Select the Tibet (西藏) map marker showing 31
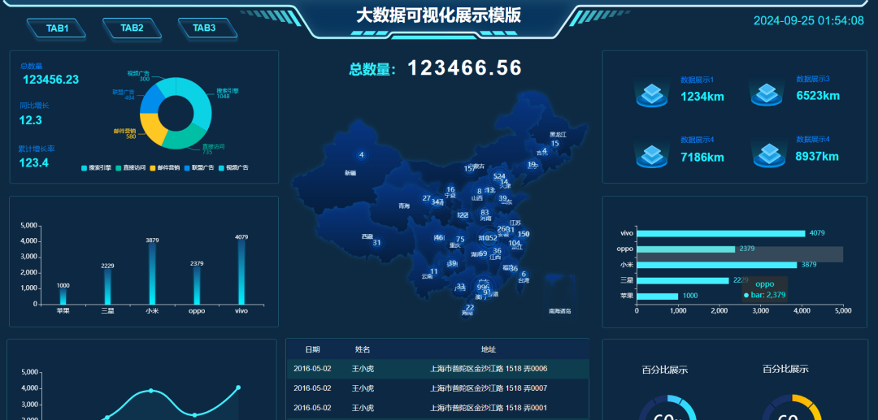The width and height of the screenshot is (878, 420). (x=376, y=243)
